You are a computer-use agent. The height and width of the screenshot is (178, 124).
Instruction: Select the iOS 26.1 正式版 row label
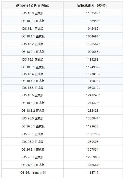pos(32,134)
